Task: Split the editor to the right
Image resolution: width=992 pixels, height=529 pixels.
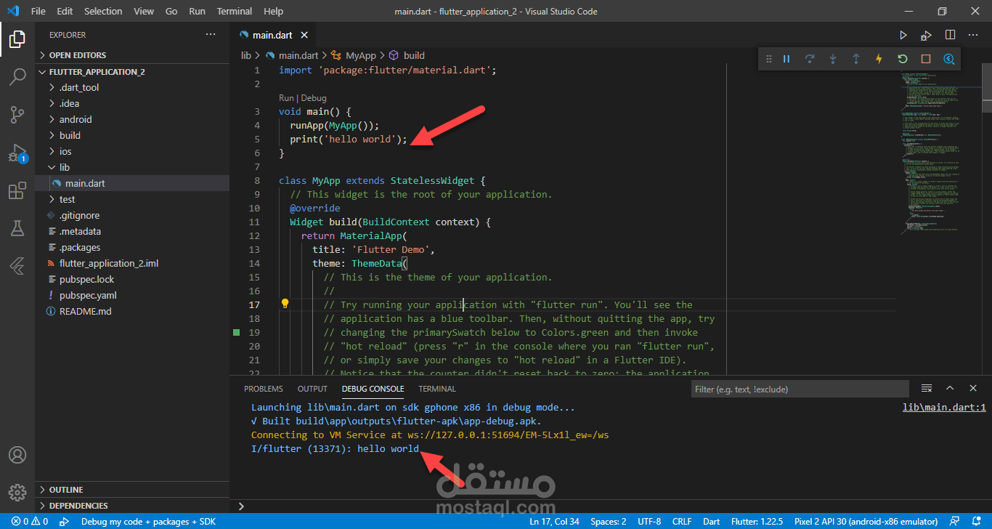Action: point(950,35)
